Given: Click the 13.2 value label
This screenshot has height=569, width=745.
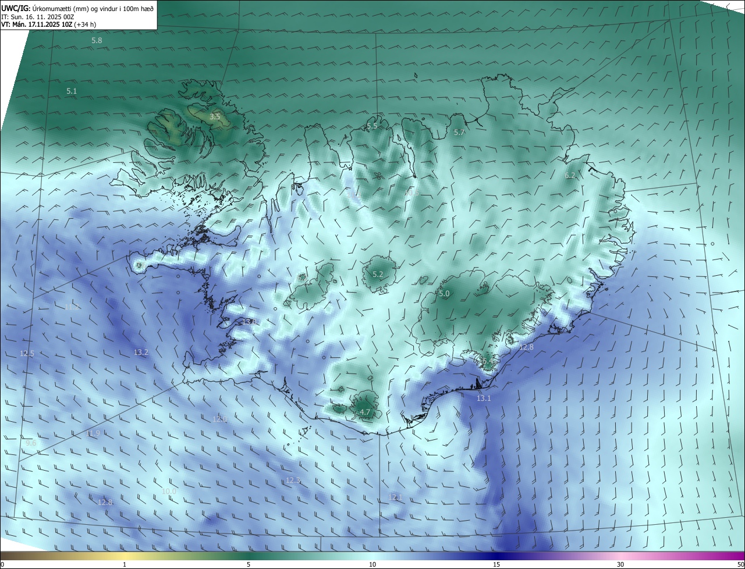Looking at the screenshot, I should pyautogui.click(x=141, y=353).
